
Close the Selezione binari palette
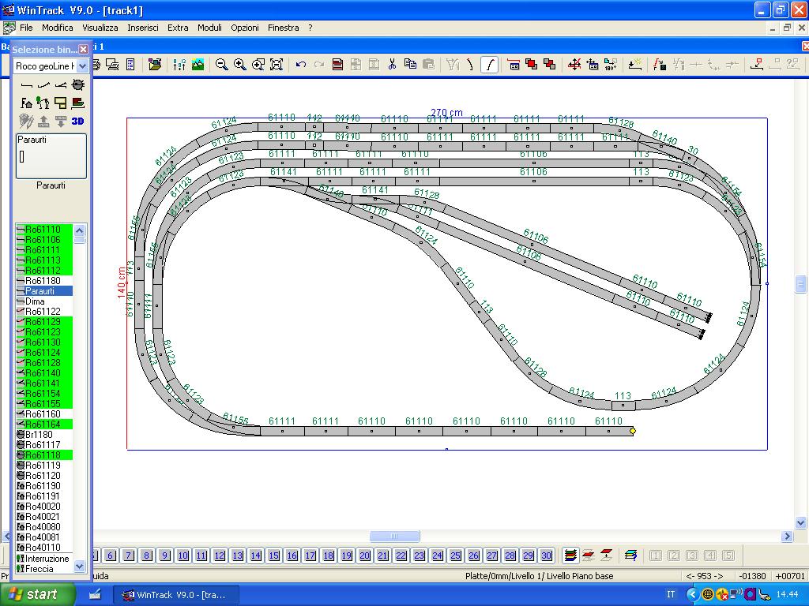coord(83,50)
